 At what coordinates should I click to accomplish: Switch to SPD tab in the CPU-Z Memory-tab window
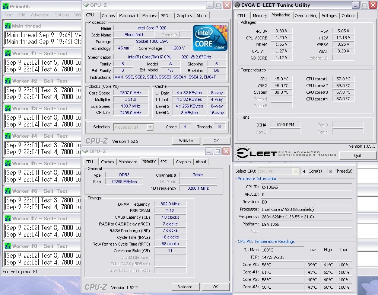tap(164, 162)
